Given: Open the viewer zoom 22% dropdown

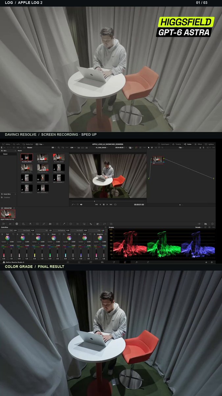Looking at the screenshot, I should coord(72,148).
